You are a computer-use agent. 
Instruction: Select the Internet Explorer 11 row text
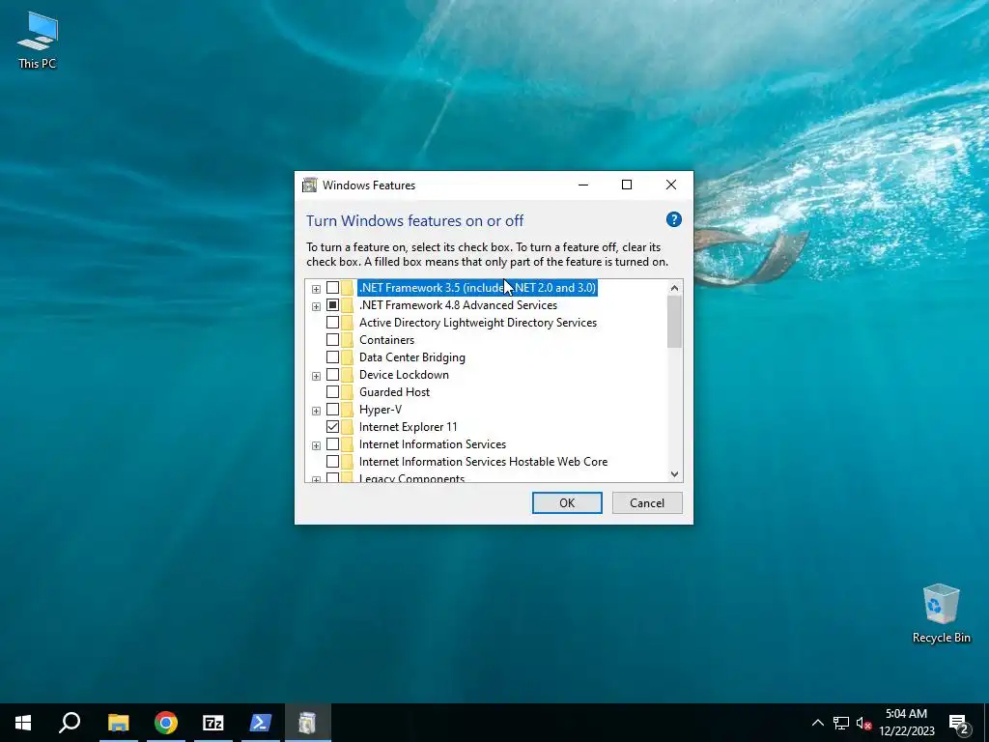[409, 427]
